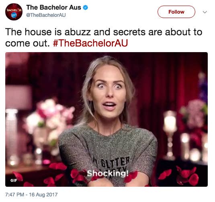Click The Bachelor Aus display name

click(x=53, y=7)
